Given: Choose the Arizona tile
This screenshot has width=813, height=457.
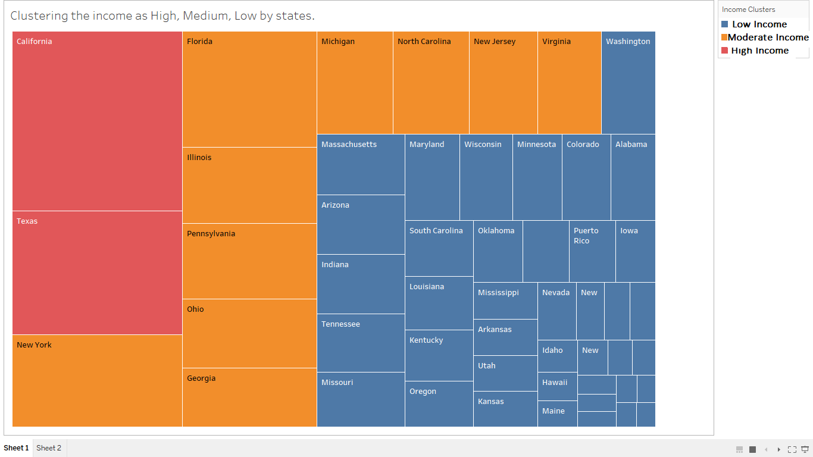Looking at the screenshot, I should pos(361,225).
